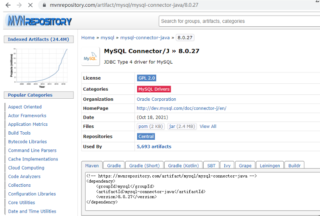Click the Home breadcrumb link
Image resolution: width=320 pixels, height=216 pixels.
tap(88, 38)
